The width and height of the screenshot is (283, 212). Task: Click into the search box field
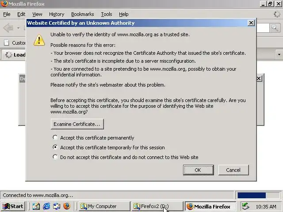[x=263, y=28]
